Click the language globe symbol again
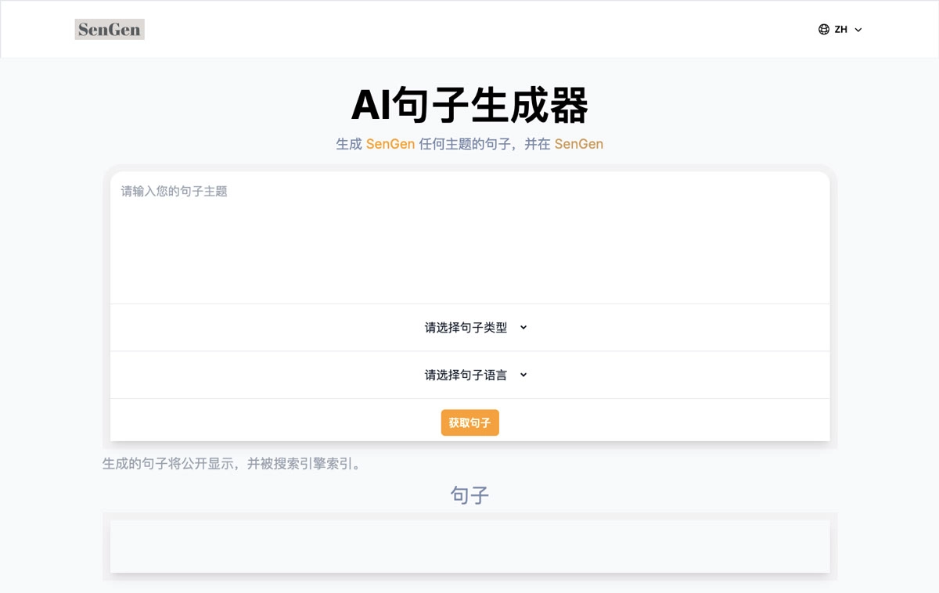 tap(823, 29)
